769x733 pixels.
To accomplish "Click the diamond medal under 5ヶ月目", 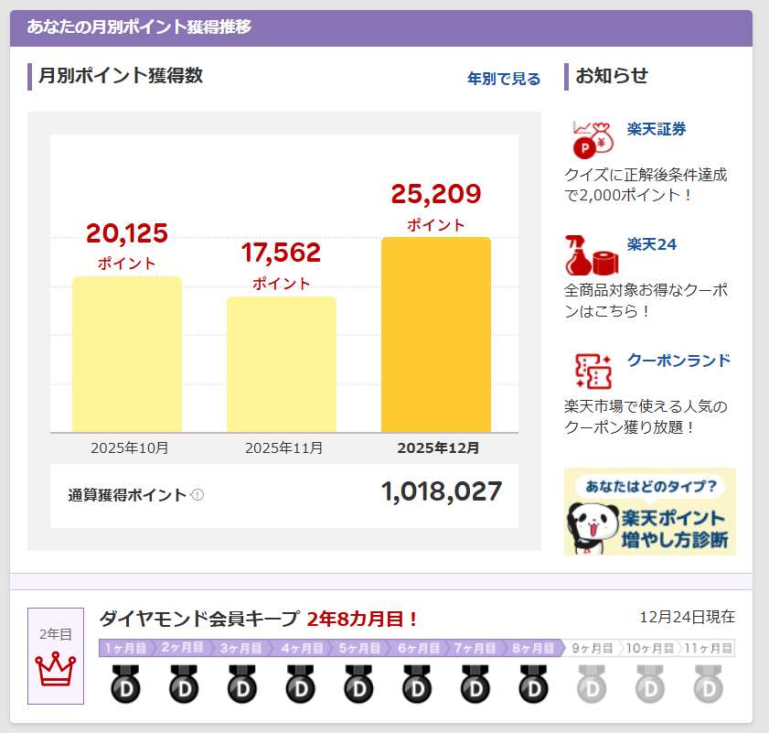I will pyautogui.click(x=359, y=684).
